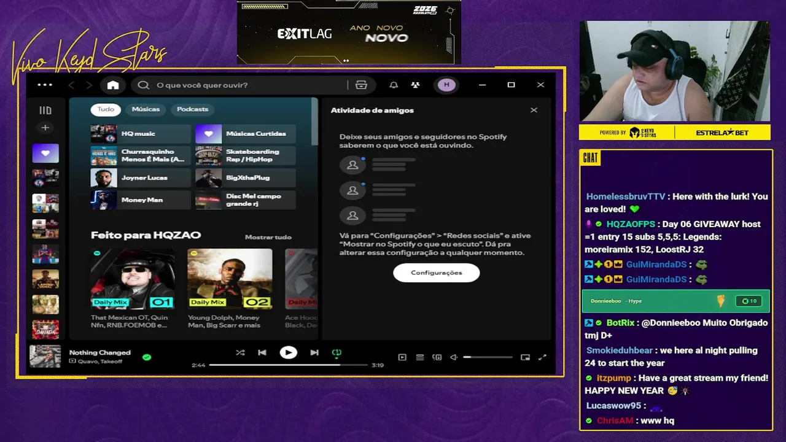786x442 pixels.
Task: Click username Smokieduhbear in chat
Action: click(x=620, y=351)
